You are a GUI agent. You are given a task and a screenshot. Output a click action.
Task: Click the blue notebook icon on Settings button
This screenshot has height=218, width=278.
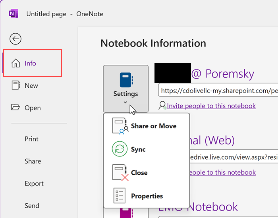point(126,80)
